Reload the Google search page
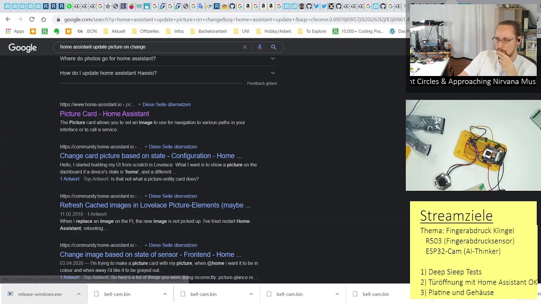 click(x=32, y=19)
